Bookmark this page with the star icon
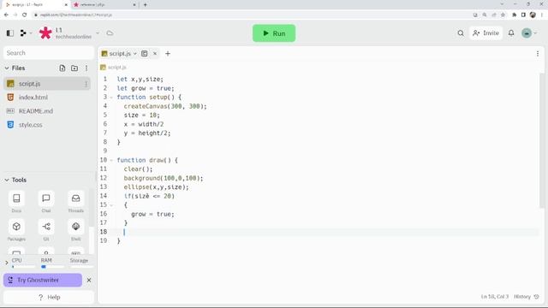548x308 pixels. (503, 15)
